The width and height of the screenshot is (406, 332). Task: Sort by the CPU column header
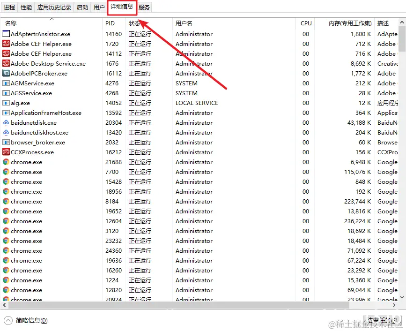pyautogui.click(x=305, y=23)
